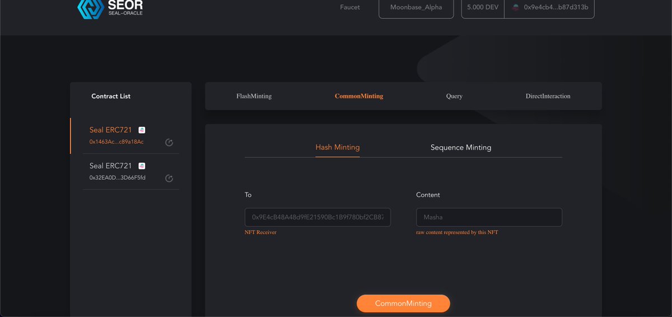The image size is (672, 317).
Task: Select the Seal ERC721 contract 0x1463Ac...c89a18Ac
Action: tap(131, 136)
